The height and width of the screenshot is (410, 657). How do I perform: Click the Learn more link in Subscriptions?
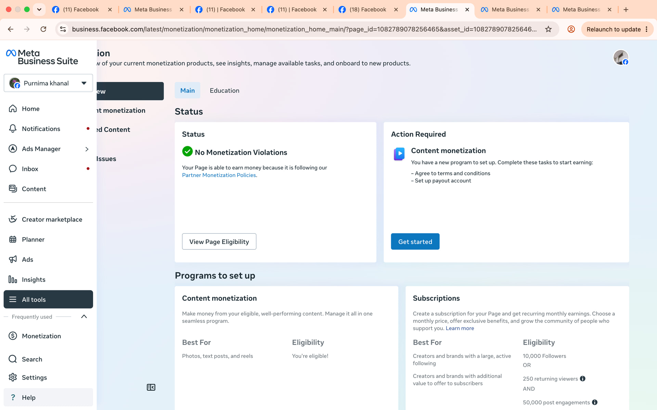(x=460, y=328)
